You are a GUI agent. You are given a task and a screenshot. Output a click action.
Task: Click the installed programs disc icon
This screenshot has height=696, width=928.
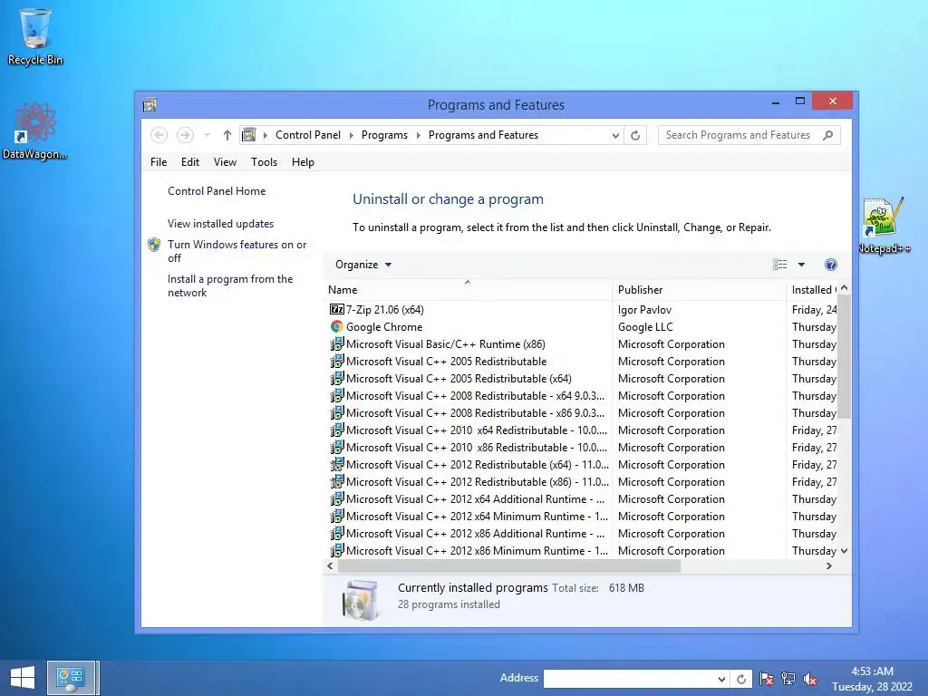(361, 600)
